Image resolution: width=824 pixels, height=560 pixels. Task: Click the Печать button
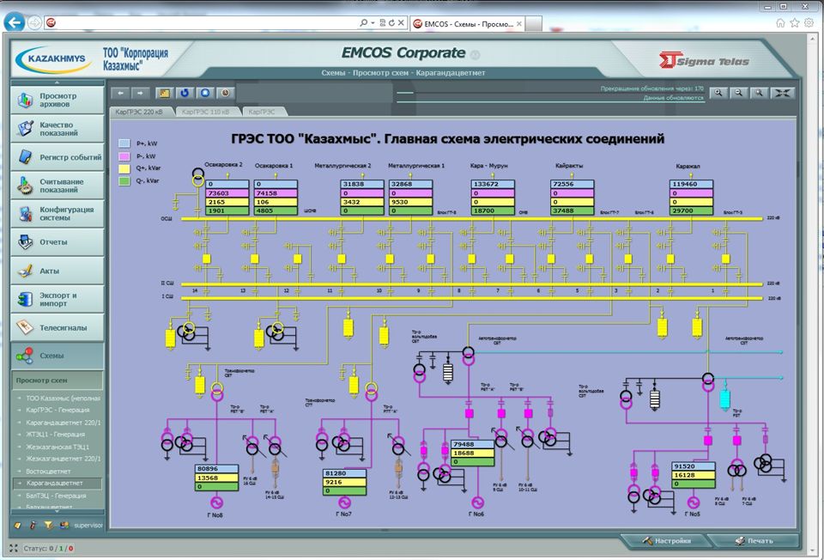pos(754,540)
